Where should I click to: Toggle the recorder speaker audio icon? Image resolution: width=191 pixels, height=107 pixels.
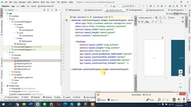click(x=179, y=100)
